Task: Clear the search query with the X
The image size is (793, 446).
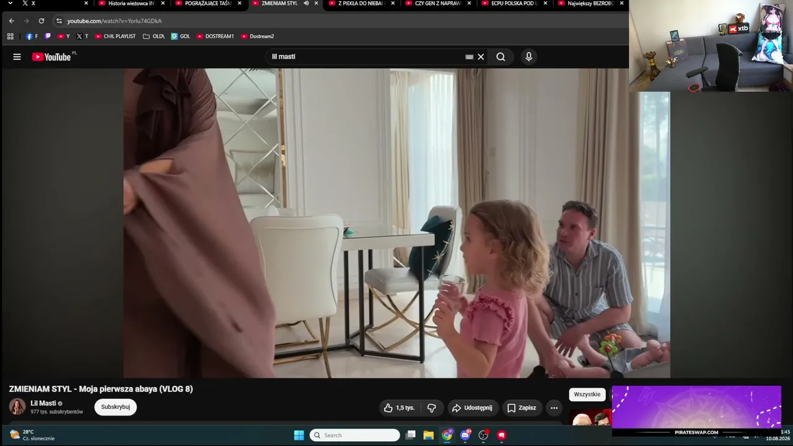Action: tap(481, 57)
